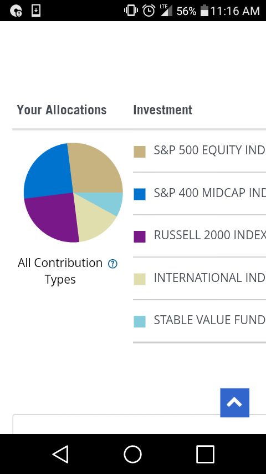Tap the Android back navigation triangle

[x=61, y=454]
